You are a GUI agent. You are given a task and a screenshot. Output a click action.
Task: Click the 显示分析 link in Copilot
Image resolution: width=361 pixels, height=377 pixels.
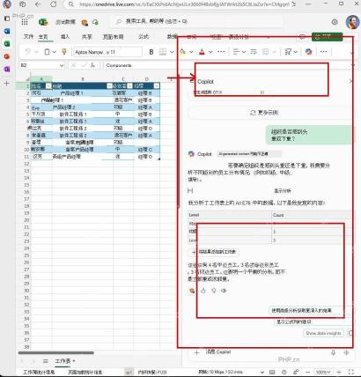[283, 191]
